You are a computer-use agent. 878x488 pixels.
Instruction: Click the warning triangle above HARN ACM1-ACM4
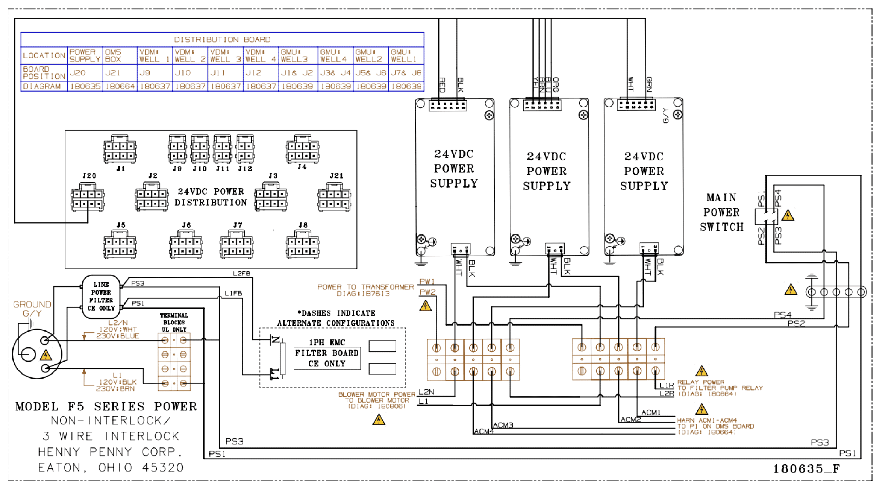click(x=702, y=409)
